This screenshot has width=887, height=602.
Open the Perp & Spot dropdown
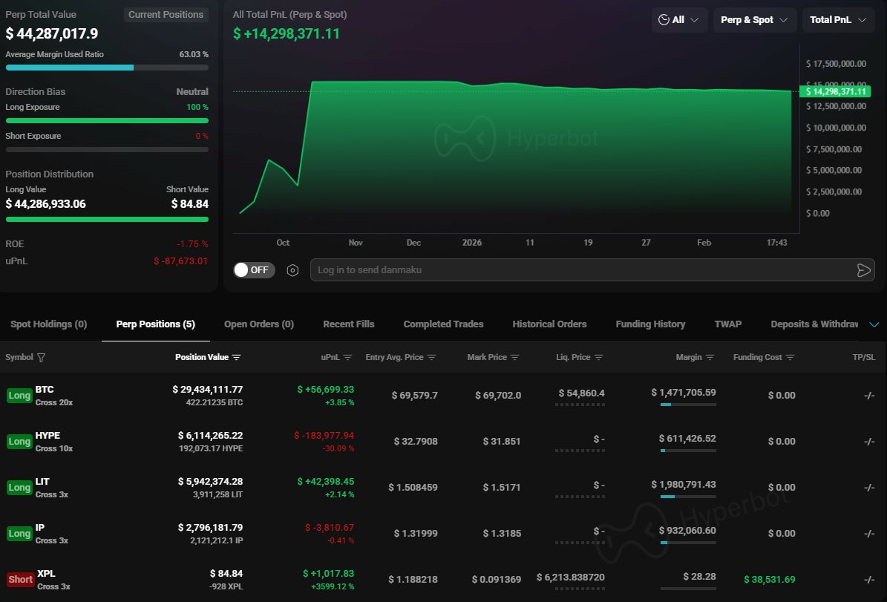coord(755,20)
